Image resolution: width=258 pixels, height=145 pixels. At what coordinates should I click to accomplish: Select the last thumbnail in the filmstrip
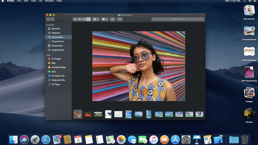(x=199, y=114)
